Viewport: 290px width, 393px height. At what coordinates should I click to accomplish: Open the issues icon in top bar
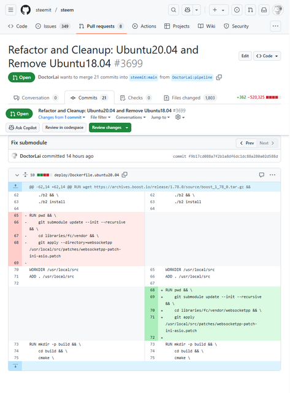coord(237,10)
